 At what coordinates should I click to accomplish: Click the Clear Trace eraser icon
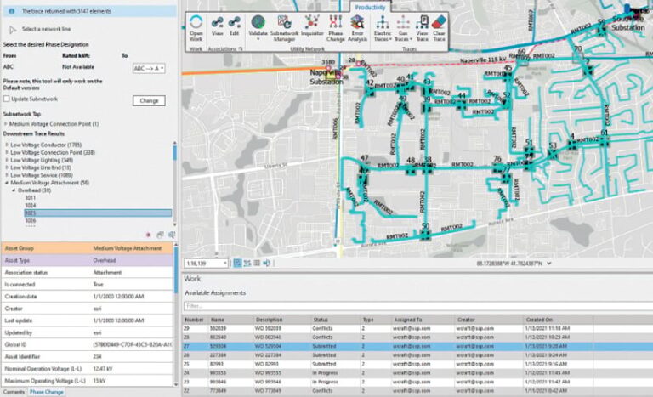(439, 22)
